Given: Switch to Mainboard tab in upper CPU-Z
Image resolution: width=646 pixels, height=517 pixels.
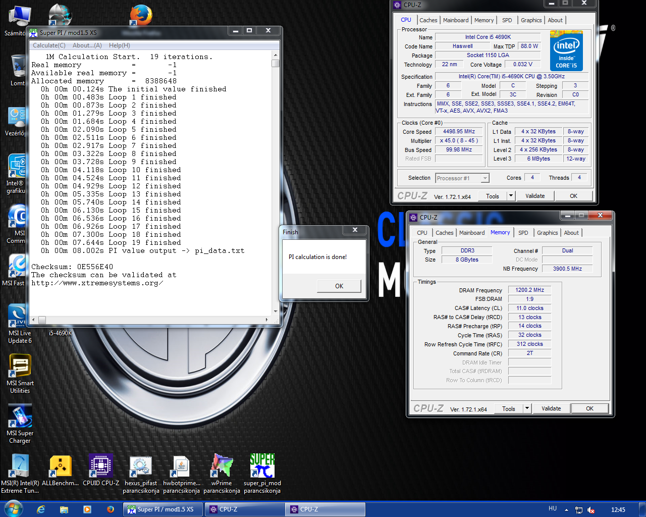Looking at the screenshot, I should [456, 20].
